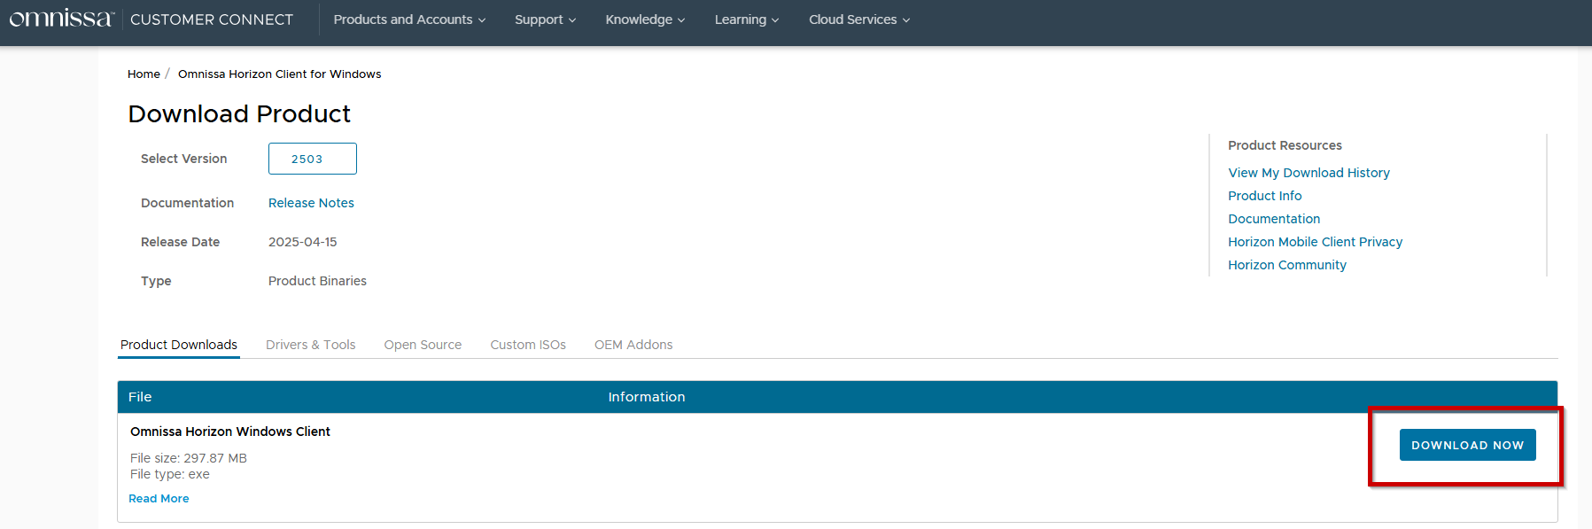Open Product Info resource link
Image resolution: width=1592 pixels, height=529 pixels.
(x=1264, y=196)
